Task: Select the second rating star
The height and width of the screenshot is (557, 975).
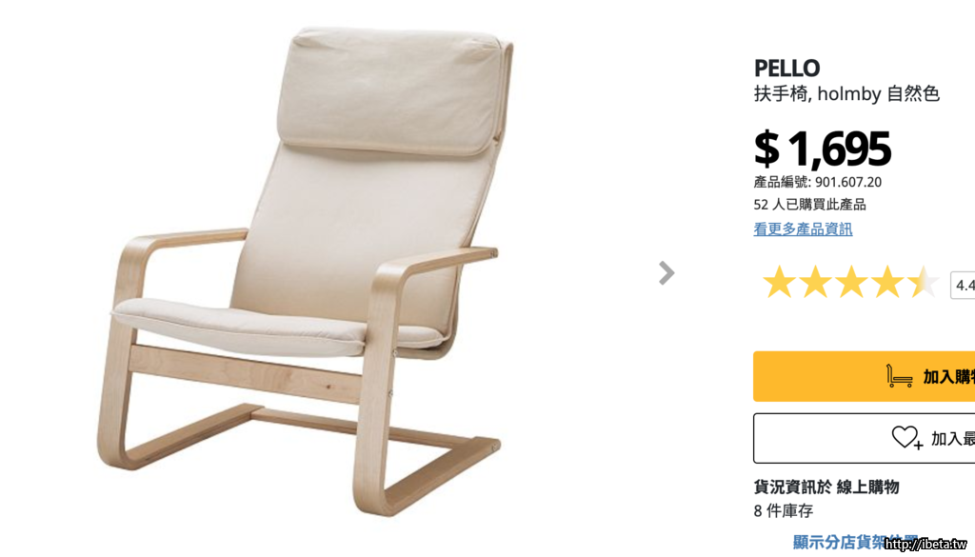Action: click(x=815, y=282)
